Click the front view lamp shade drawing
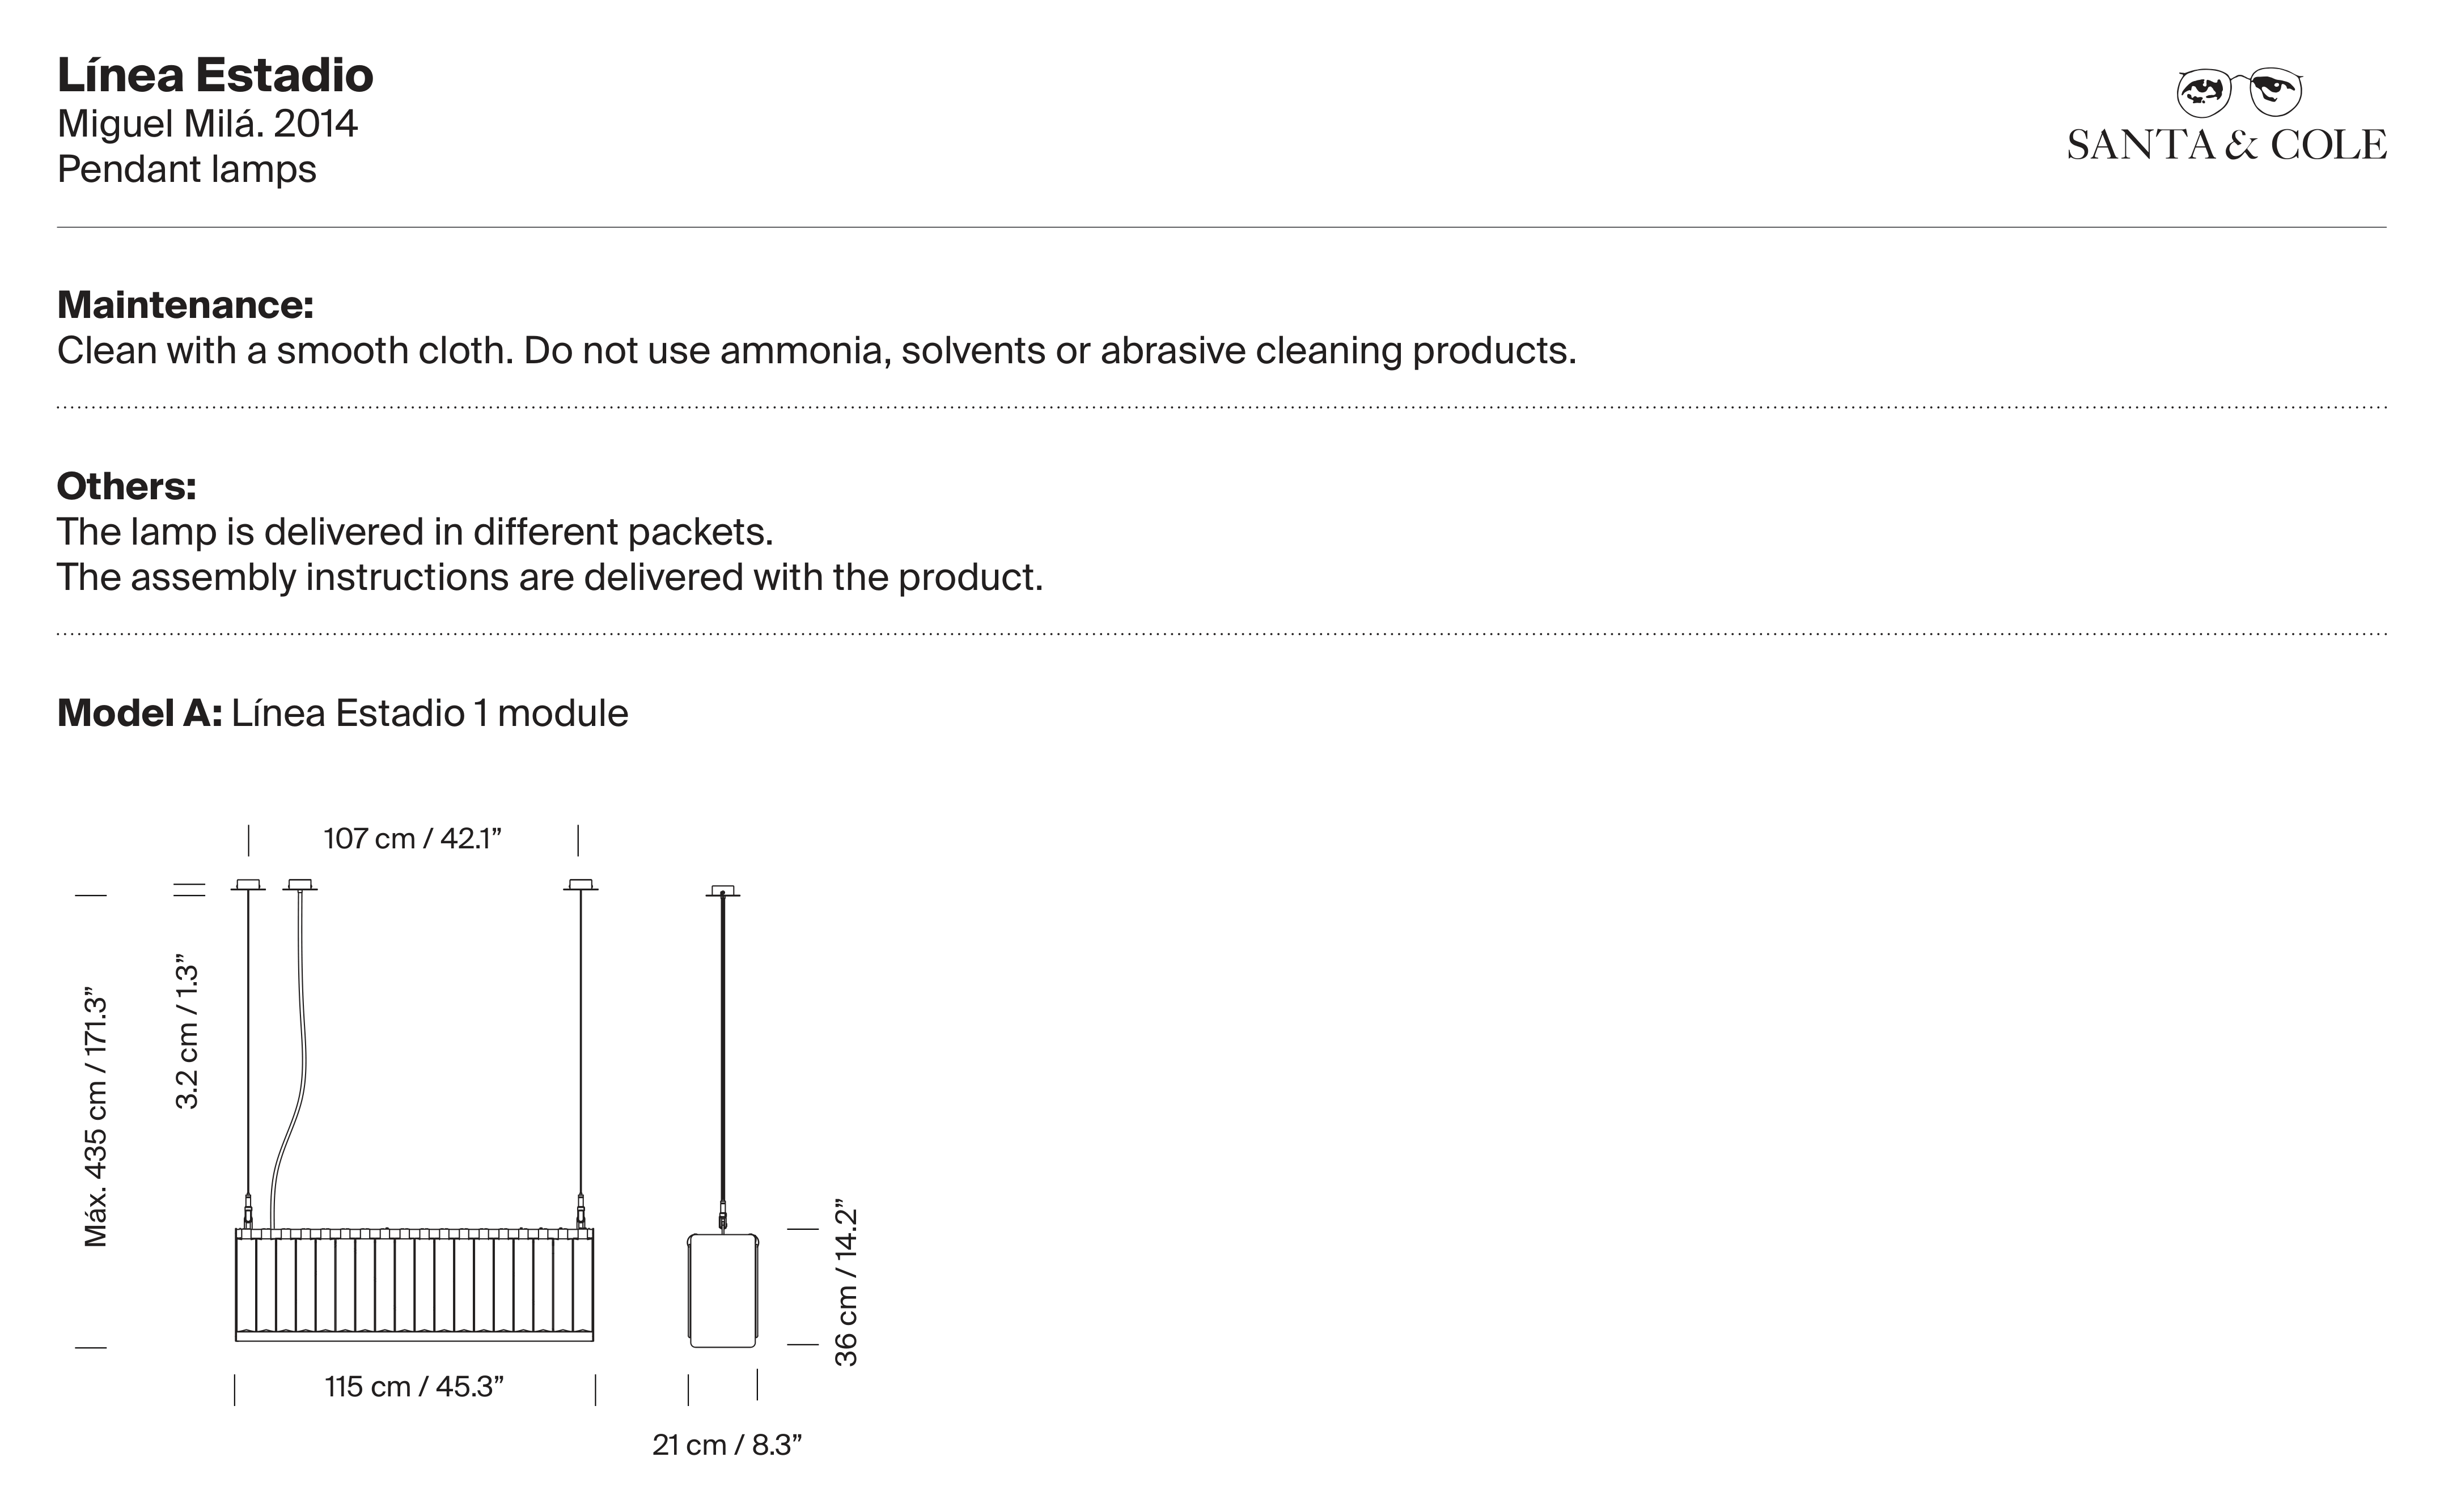Viewport: 2444px width, 1512px height. 414,1284
